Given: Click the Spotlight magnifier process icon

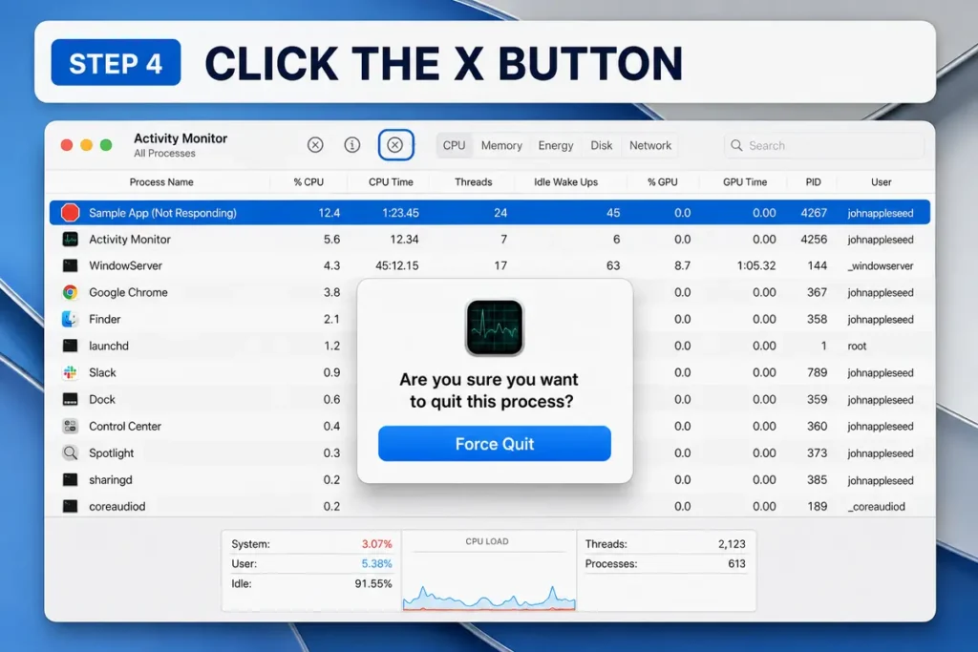Looking at the screenshot, I should click(71, 453).
